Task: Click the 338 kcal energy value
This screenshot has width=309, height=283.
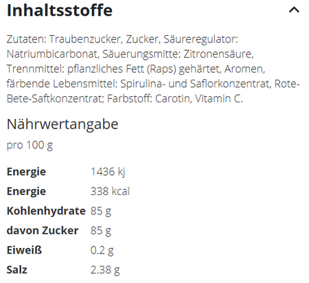Action: (110, 192)
